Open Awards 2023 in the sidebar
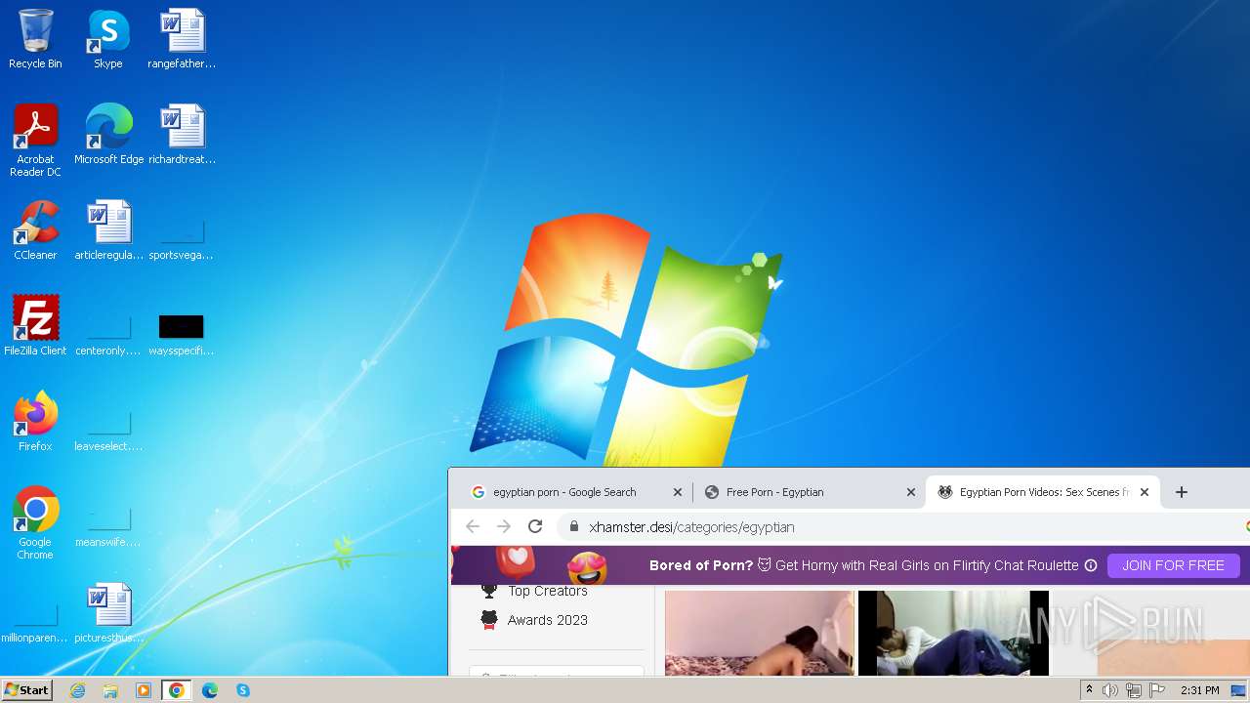Screen dimensions: 1250x703 tap(535, 620)
